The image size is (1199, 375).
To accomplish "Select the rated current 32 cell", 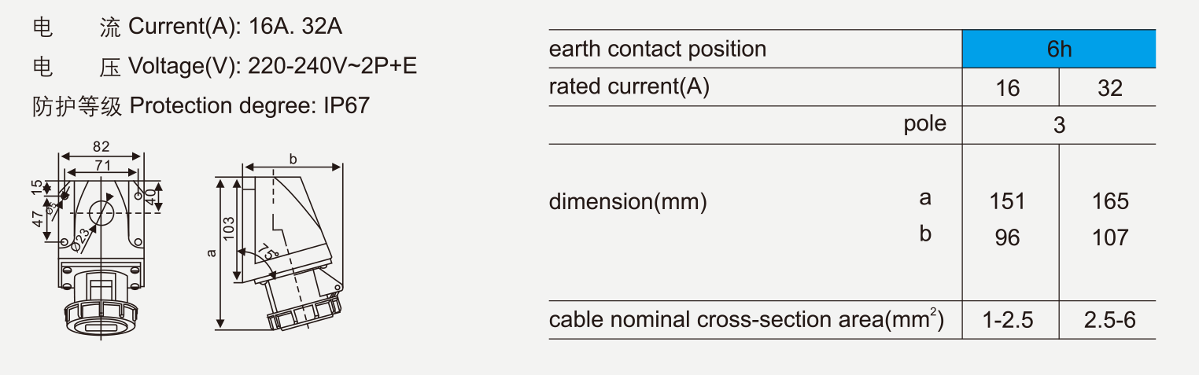I will click(x=1109, y=87).
